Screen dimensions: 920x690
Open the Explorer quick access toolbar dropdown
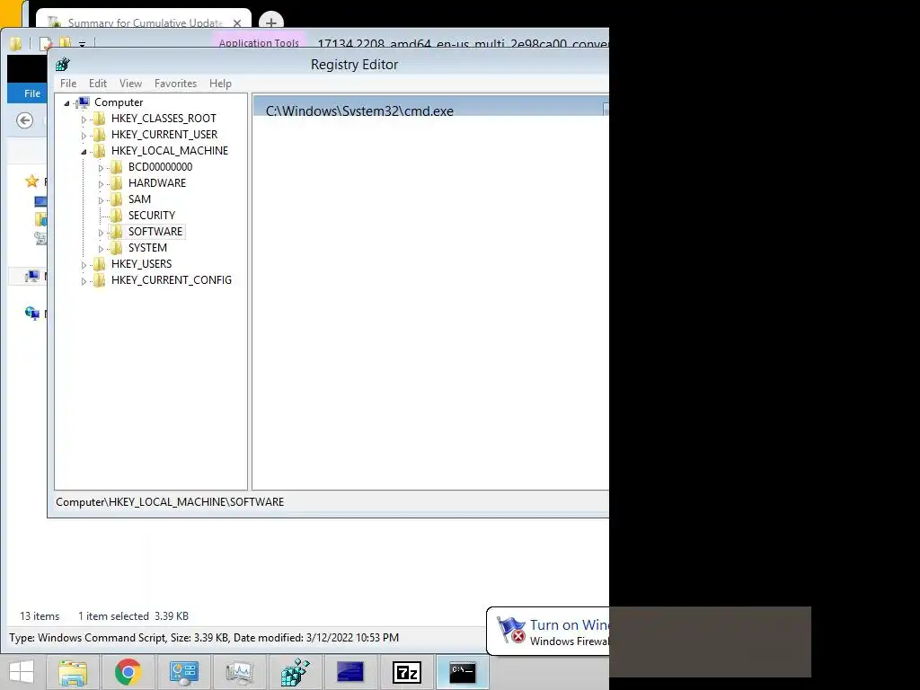coord(82,44)
